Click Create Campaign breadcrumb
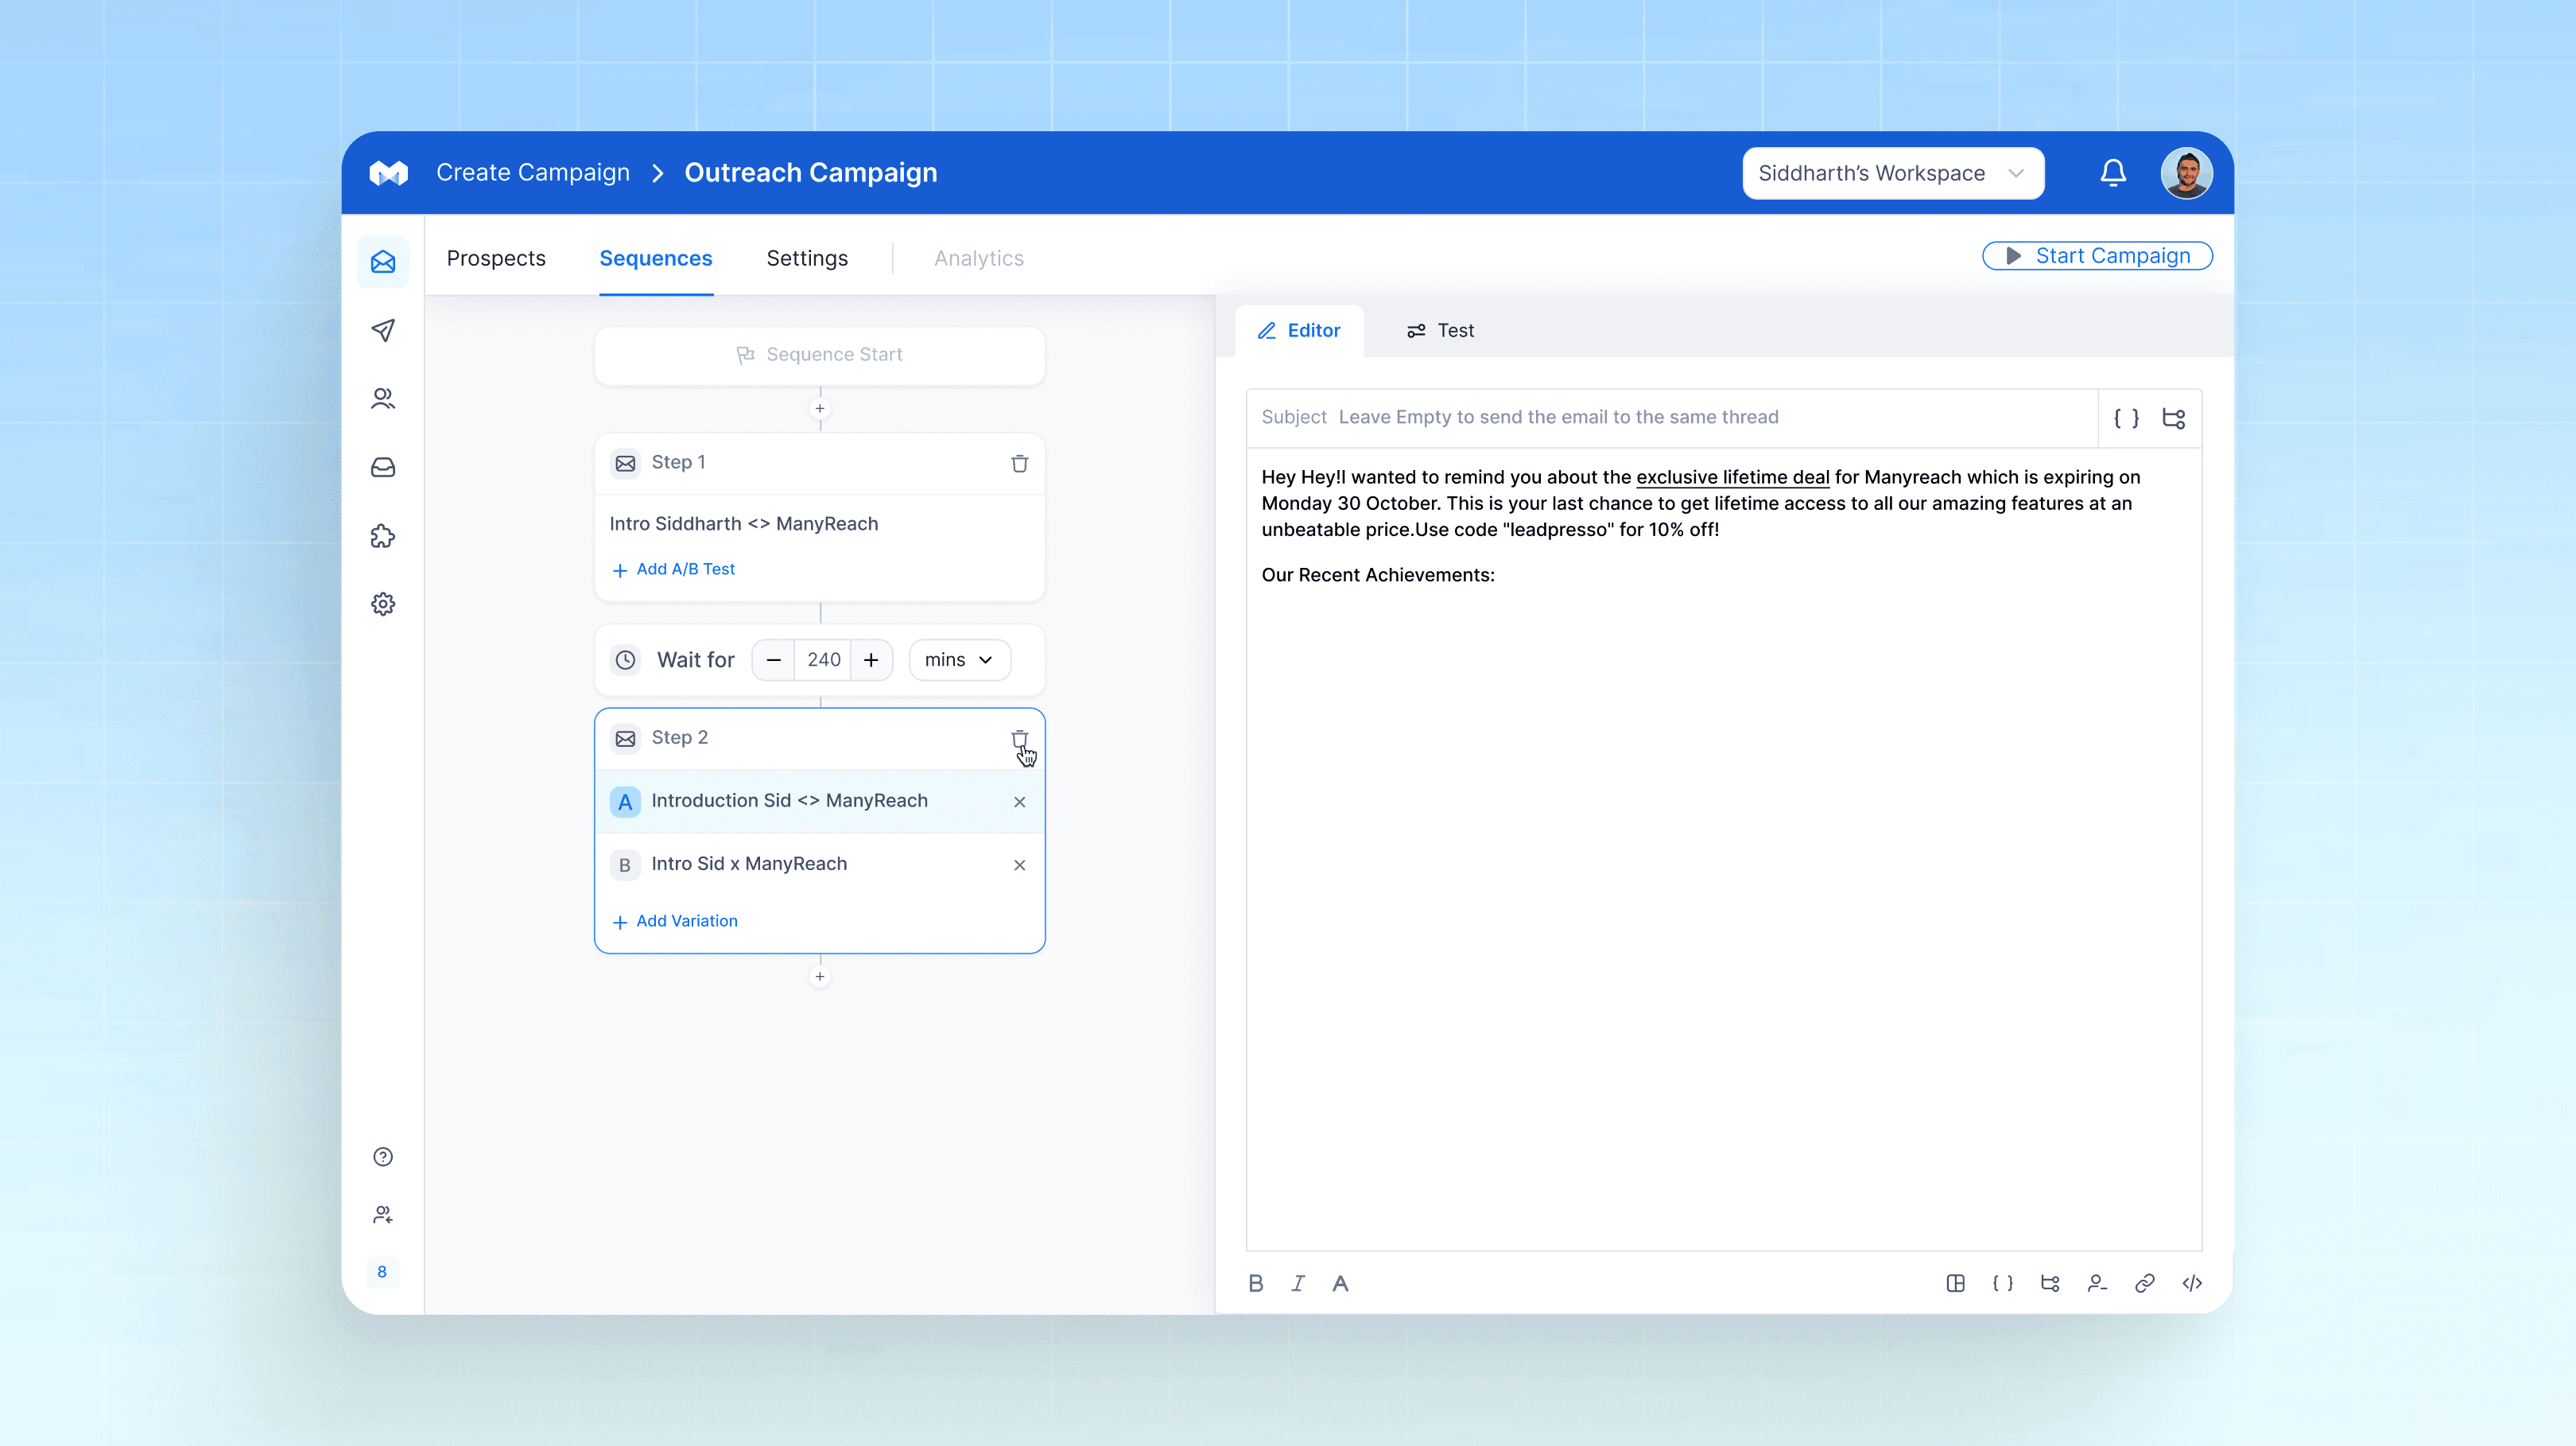This screenshot has width=2576, height=1446. click(x=533, y=173)
